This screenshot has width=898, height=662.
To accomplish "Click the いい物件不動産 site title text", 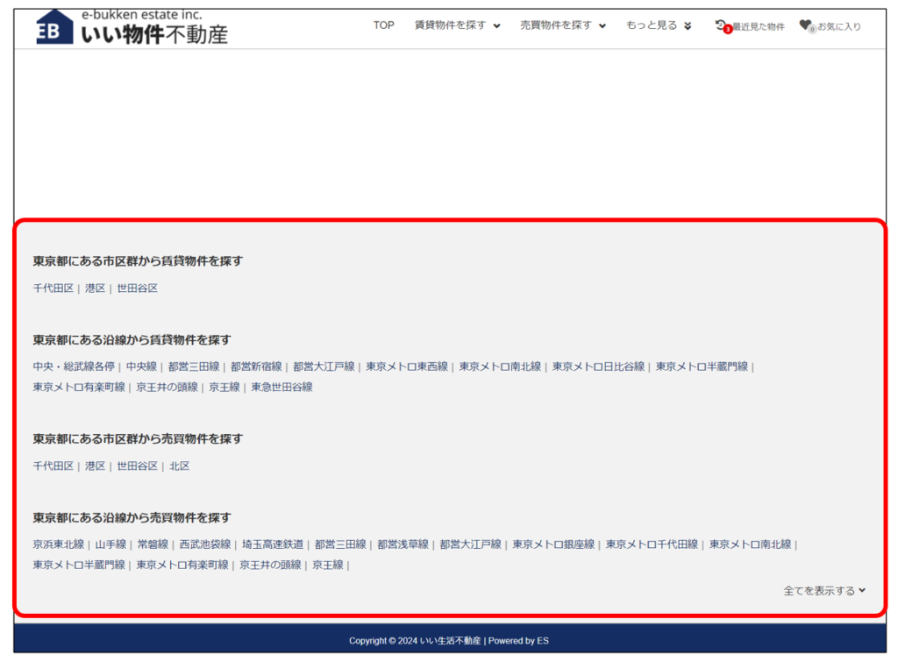I will [154, 34].
